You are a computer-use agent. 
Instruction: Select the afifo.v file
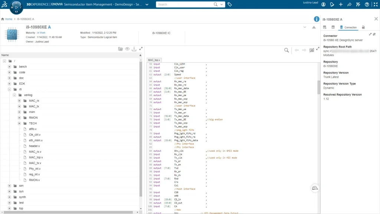click(x=33, y=129)
